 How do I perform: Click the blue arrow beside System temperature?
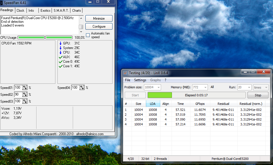[60, 48]
